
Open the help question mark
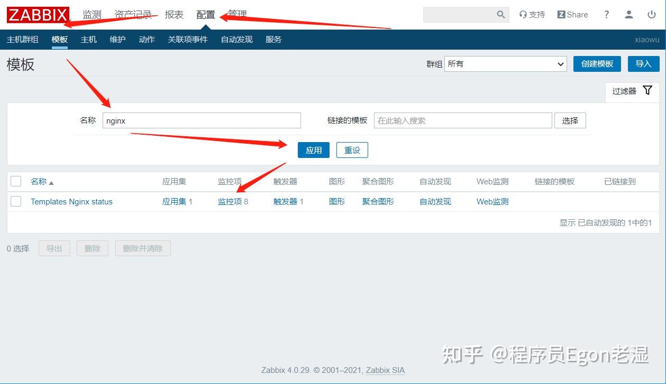(x=606, y=15)
